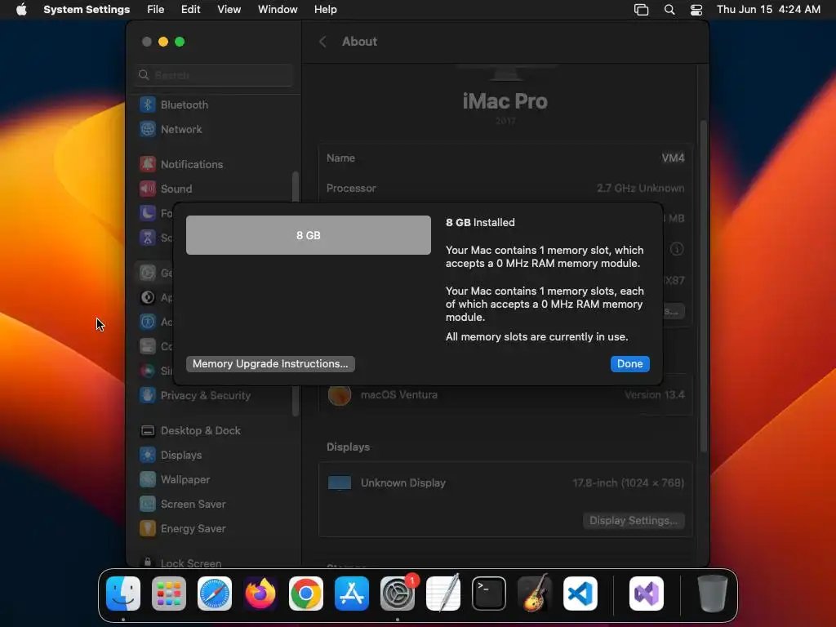
Task: Open the File menu
Action: coord(156,10)
